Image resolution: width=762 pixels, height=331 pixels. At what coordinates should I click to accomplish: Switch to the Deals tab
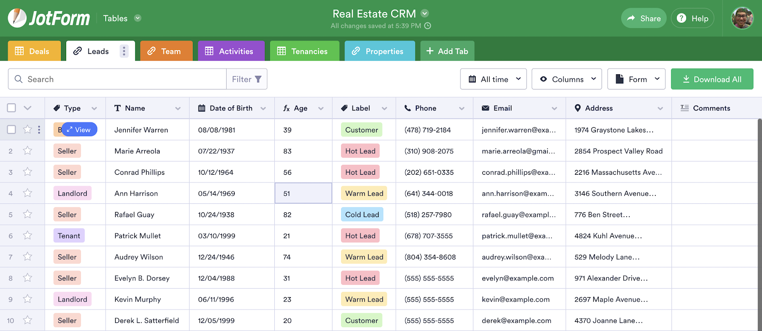point(34,51)
